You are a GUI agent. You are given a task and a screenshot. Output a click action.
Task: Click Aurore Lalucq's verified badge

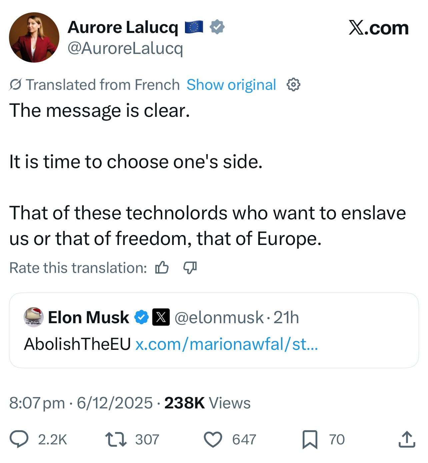217,27
